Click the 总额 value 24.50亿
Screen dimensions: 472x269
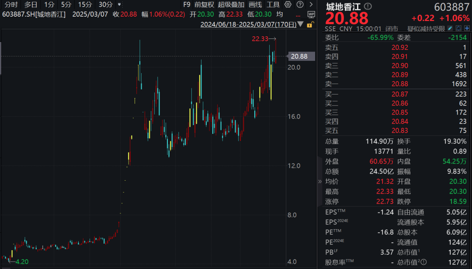click(382, 171)
